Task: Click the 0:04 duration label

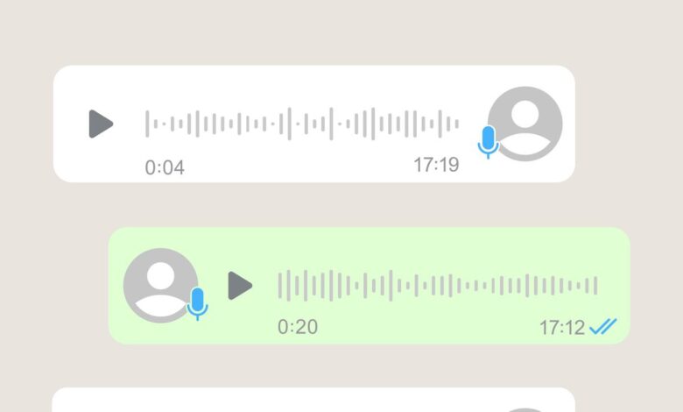Action: pyautogui.click(x=165, y=167)
